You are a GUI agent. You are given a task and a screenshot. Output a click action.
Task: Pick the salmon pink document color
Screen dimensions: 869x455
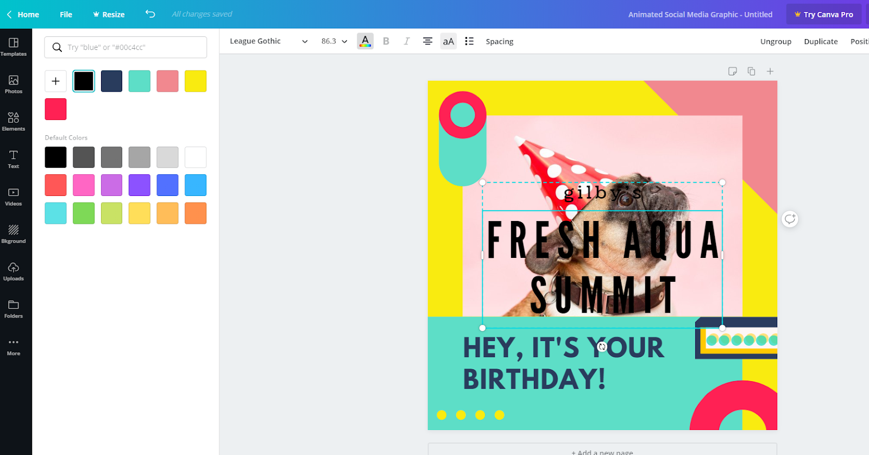[x=167, y=81]
